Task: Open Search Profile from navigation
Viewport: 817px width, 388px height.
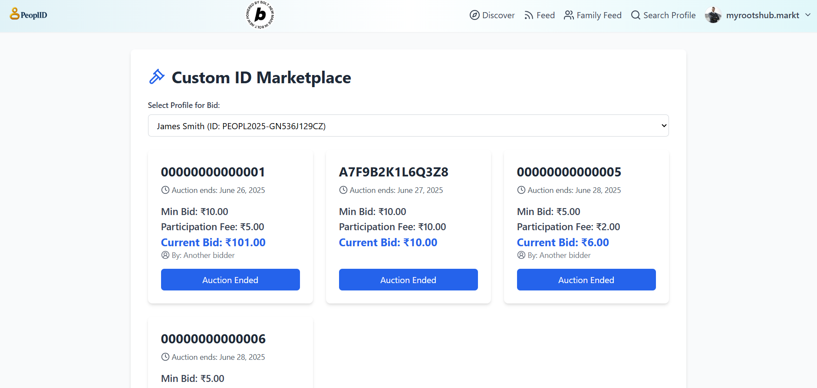Action: tap(663, 15)
